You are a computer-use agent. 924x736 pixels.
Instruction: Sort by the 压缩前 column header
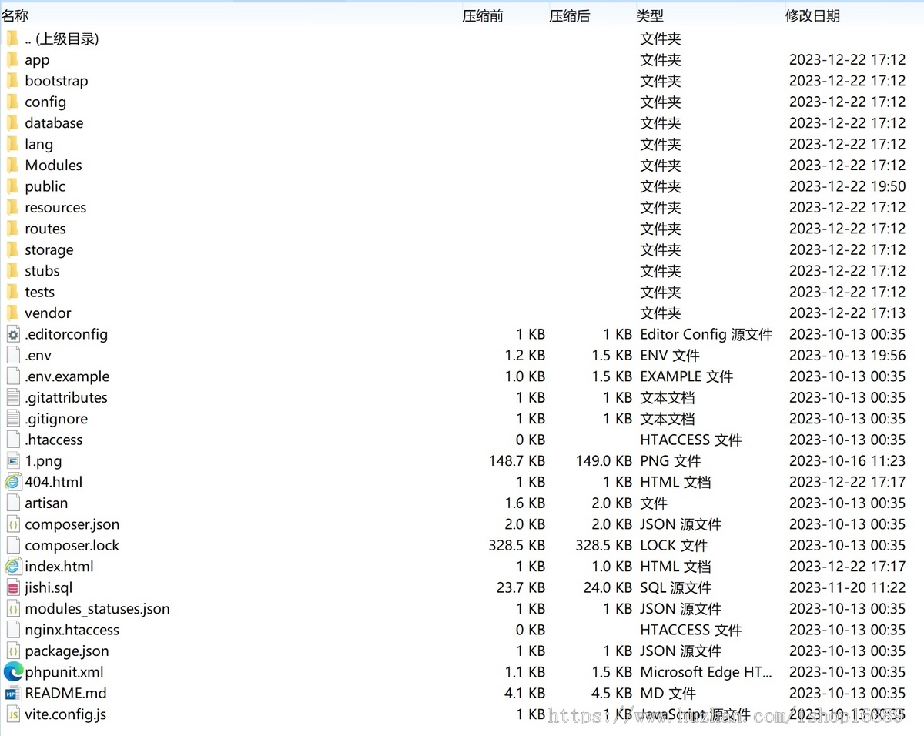483,15
